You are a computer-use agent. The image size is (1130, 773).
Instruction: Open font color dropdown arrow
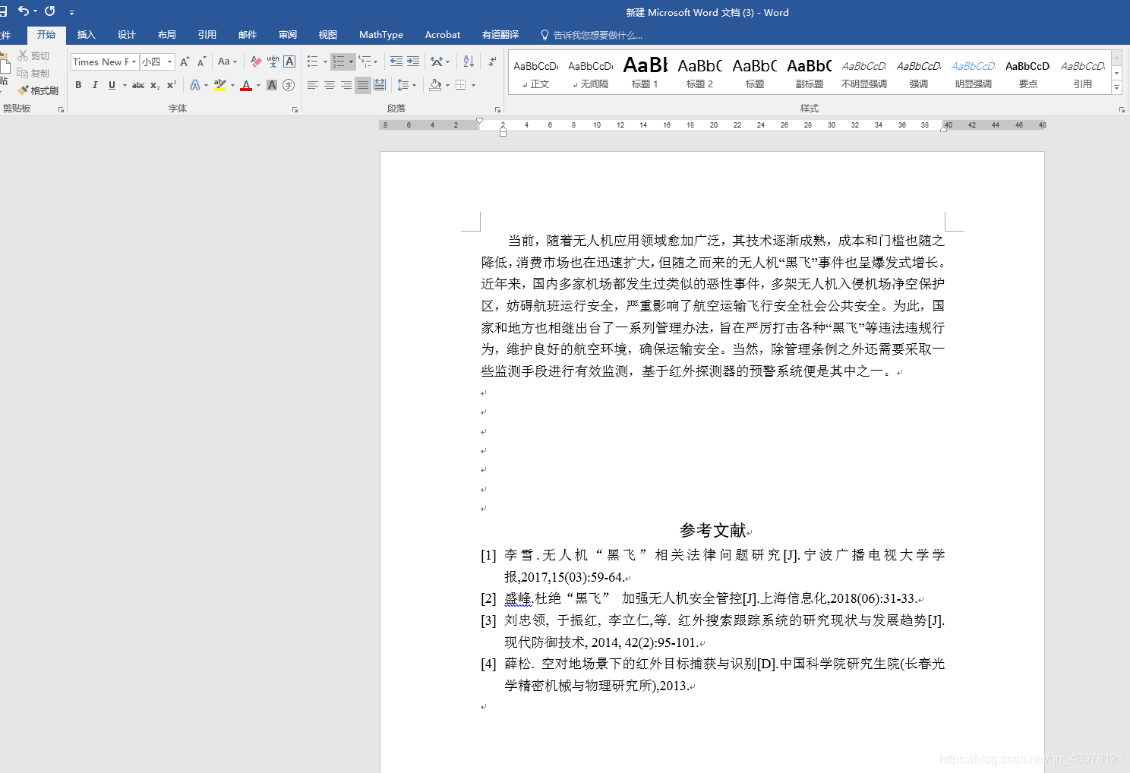pos(258,85)
